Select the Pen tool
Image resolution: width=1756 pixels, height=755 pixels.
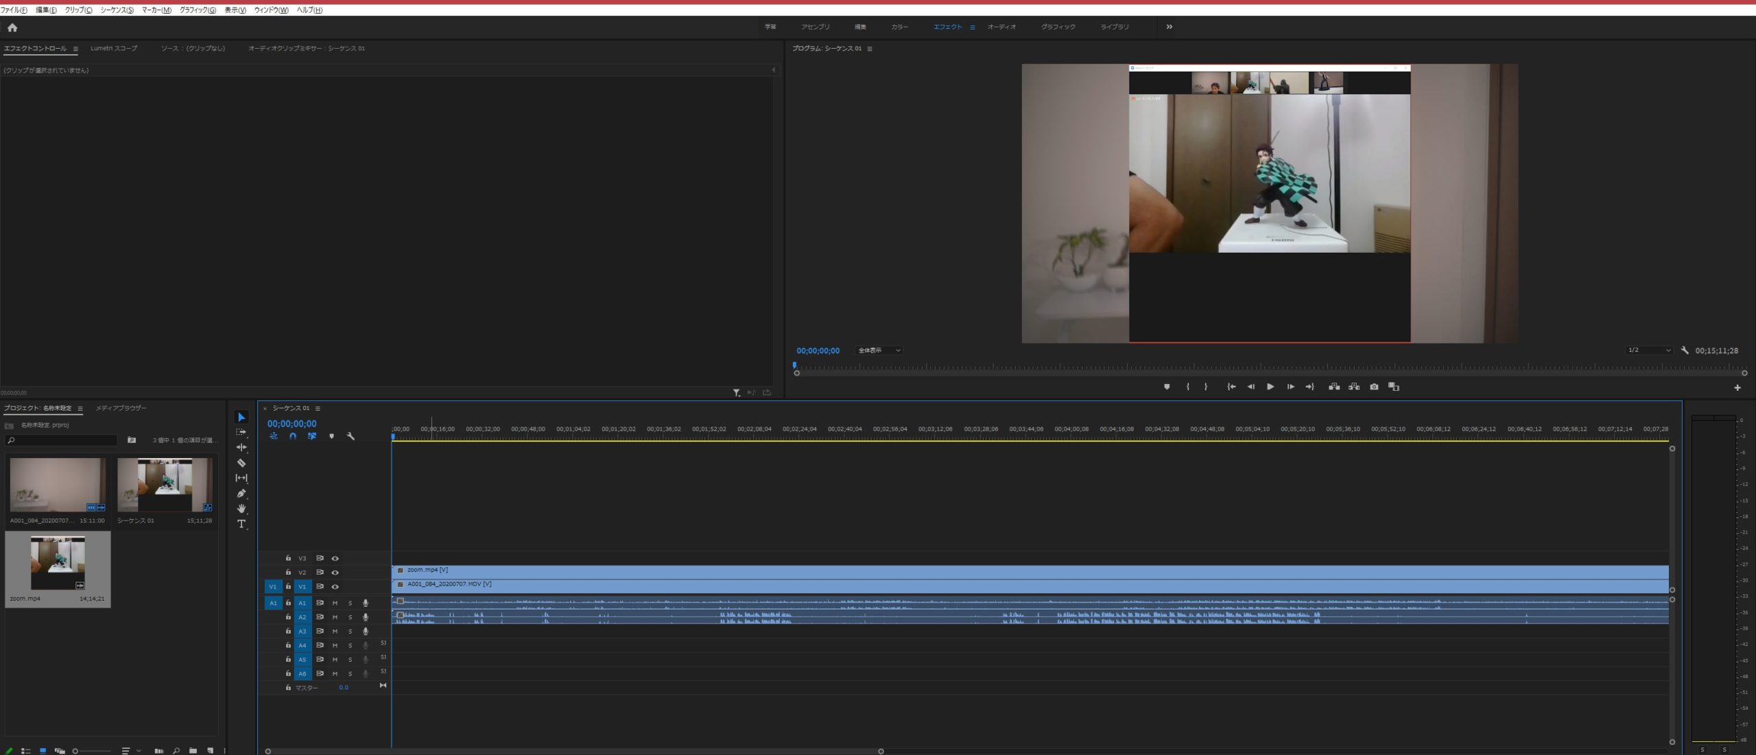click(241, 493)
